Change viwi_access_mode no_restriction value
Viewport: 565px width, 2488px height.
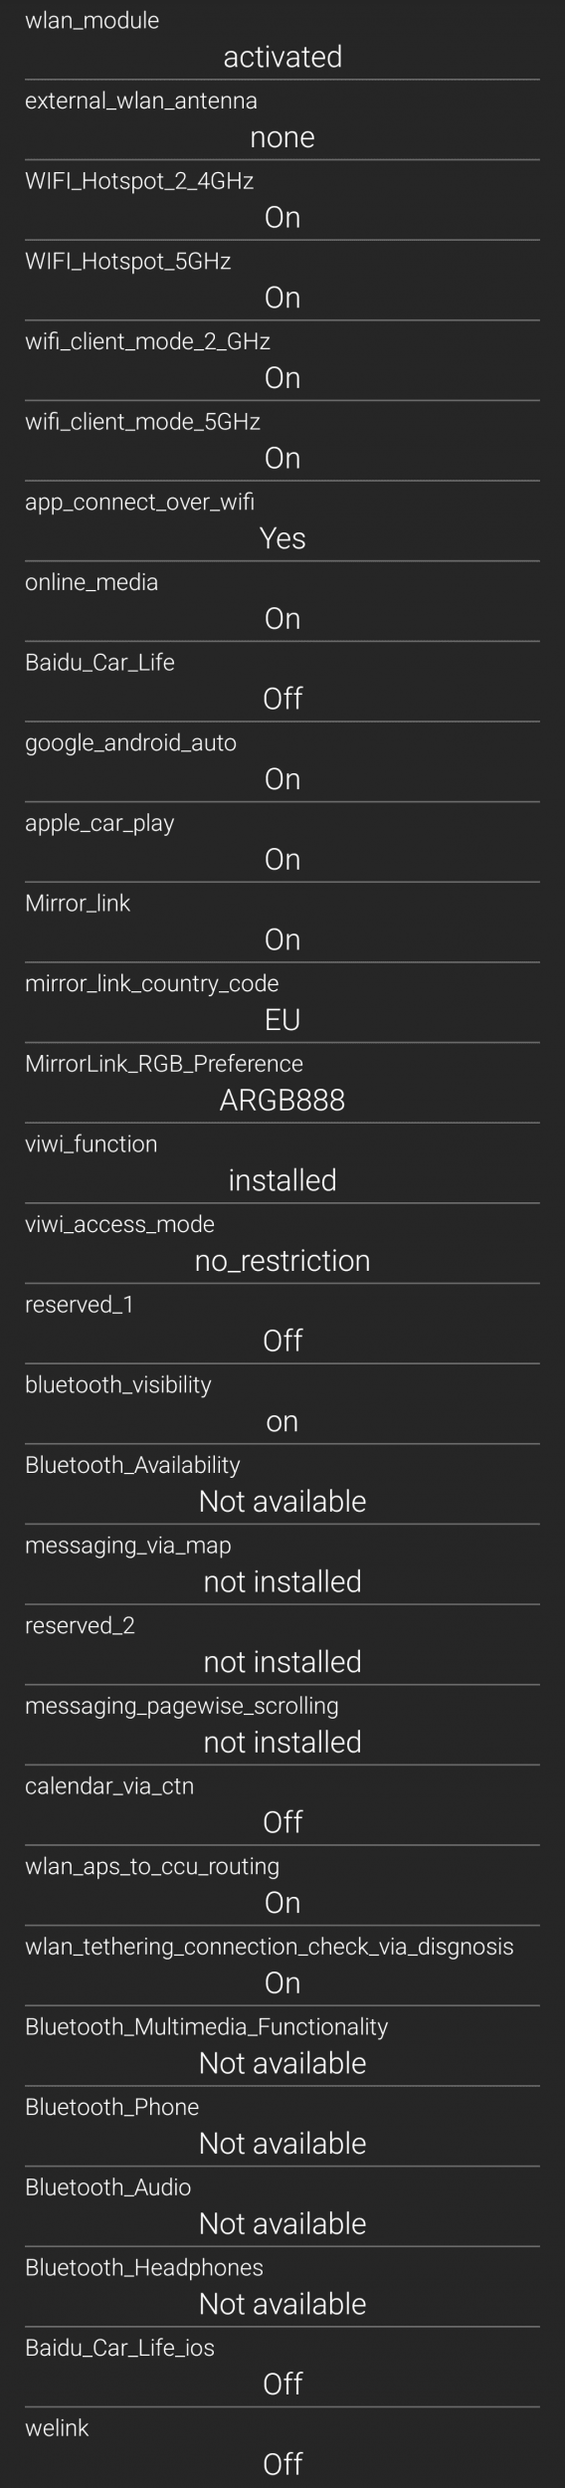282,1261
